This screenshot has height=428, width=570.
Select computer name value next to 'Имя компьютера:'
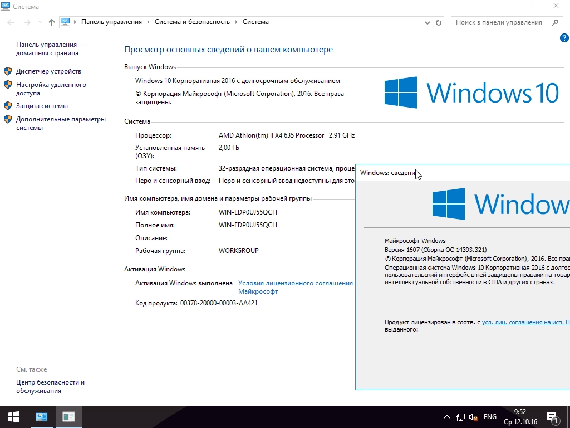pyautogui.click(x=248, y=212)
